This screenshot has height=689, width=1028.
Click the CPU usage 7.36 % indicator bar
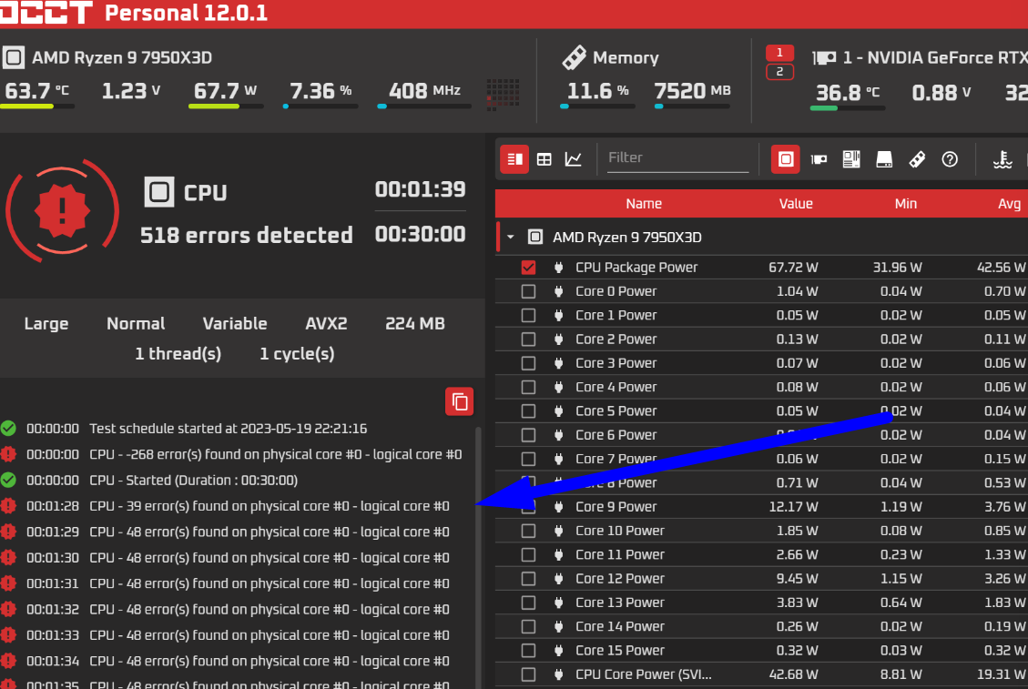[x=321, y=106]
